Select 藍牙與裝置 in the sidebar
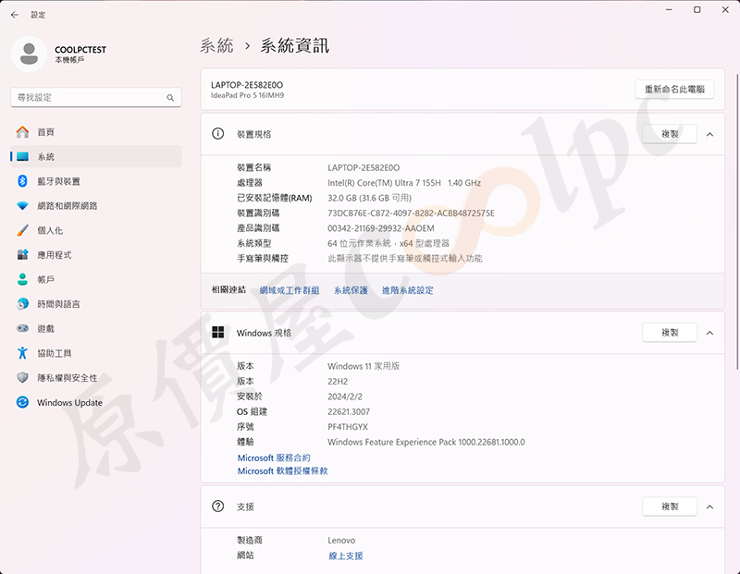Screen dimensions: 740x574 point(96,181)
